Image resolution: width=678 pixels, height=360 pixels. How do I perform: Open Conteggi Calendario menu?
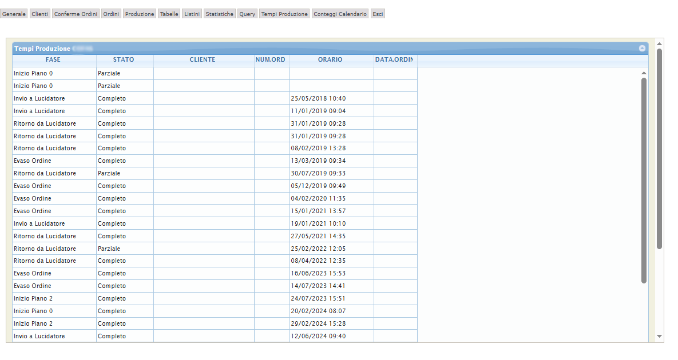tap(340, 14)
